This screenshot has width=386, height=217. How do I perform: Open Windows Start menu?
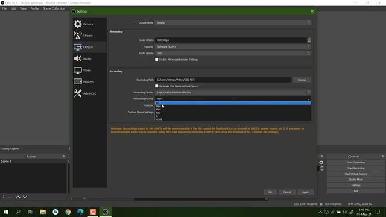[6, 212]
